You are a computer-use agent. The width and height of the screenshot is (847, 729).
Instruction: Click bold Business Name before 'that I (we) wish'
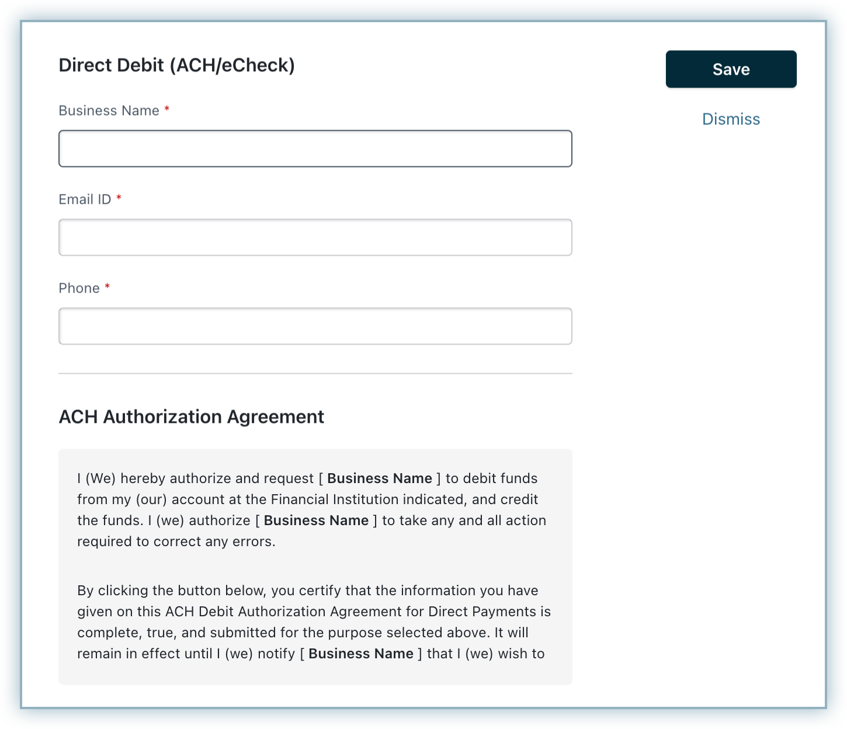(360, 654)
